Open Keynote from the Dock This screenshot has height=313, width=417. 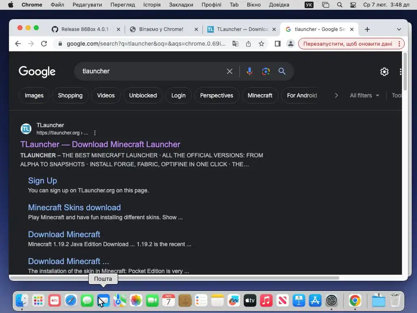[x=298, y=301]
